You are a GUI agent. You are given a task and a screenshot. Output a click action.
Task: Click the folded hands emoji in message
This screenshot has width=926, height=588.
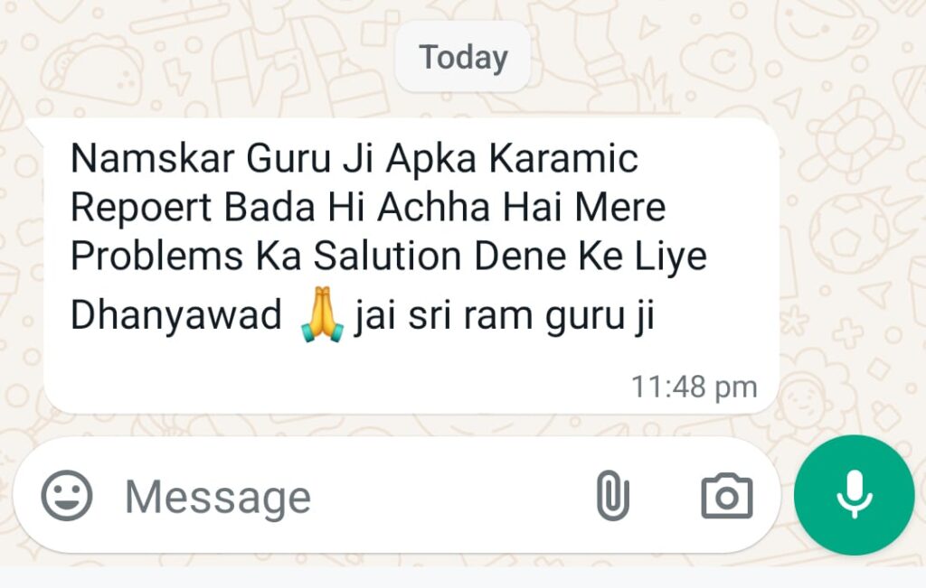(322, 314)
